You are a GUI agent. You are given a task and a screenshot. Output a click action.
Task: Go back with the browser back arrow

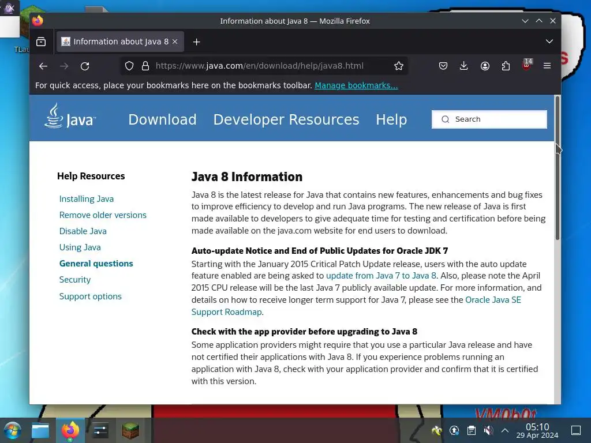pyautogui.click(x=43, y=66)
